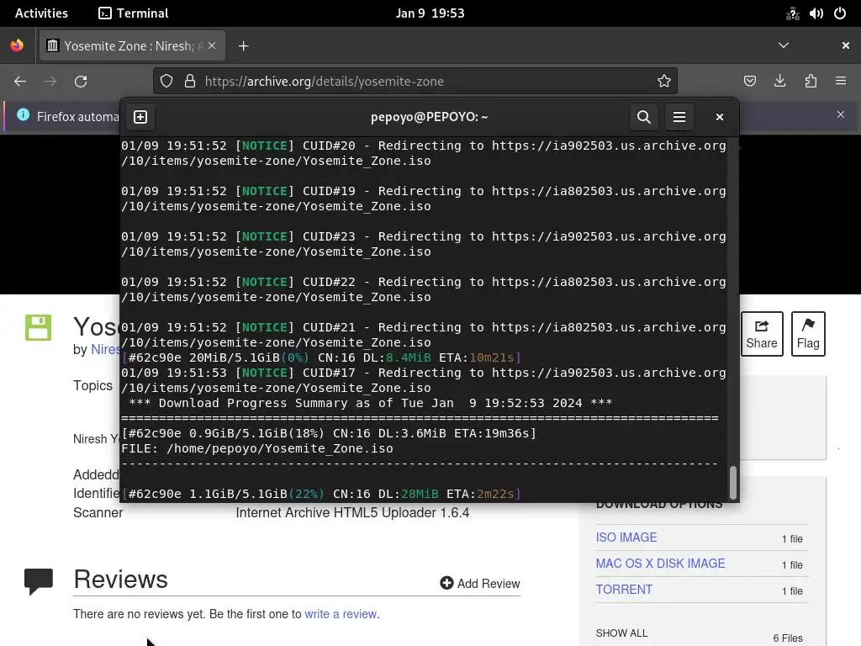Select the Yosemite Zone : Niresh tab

(x=132, y=45)
